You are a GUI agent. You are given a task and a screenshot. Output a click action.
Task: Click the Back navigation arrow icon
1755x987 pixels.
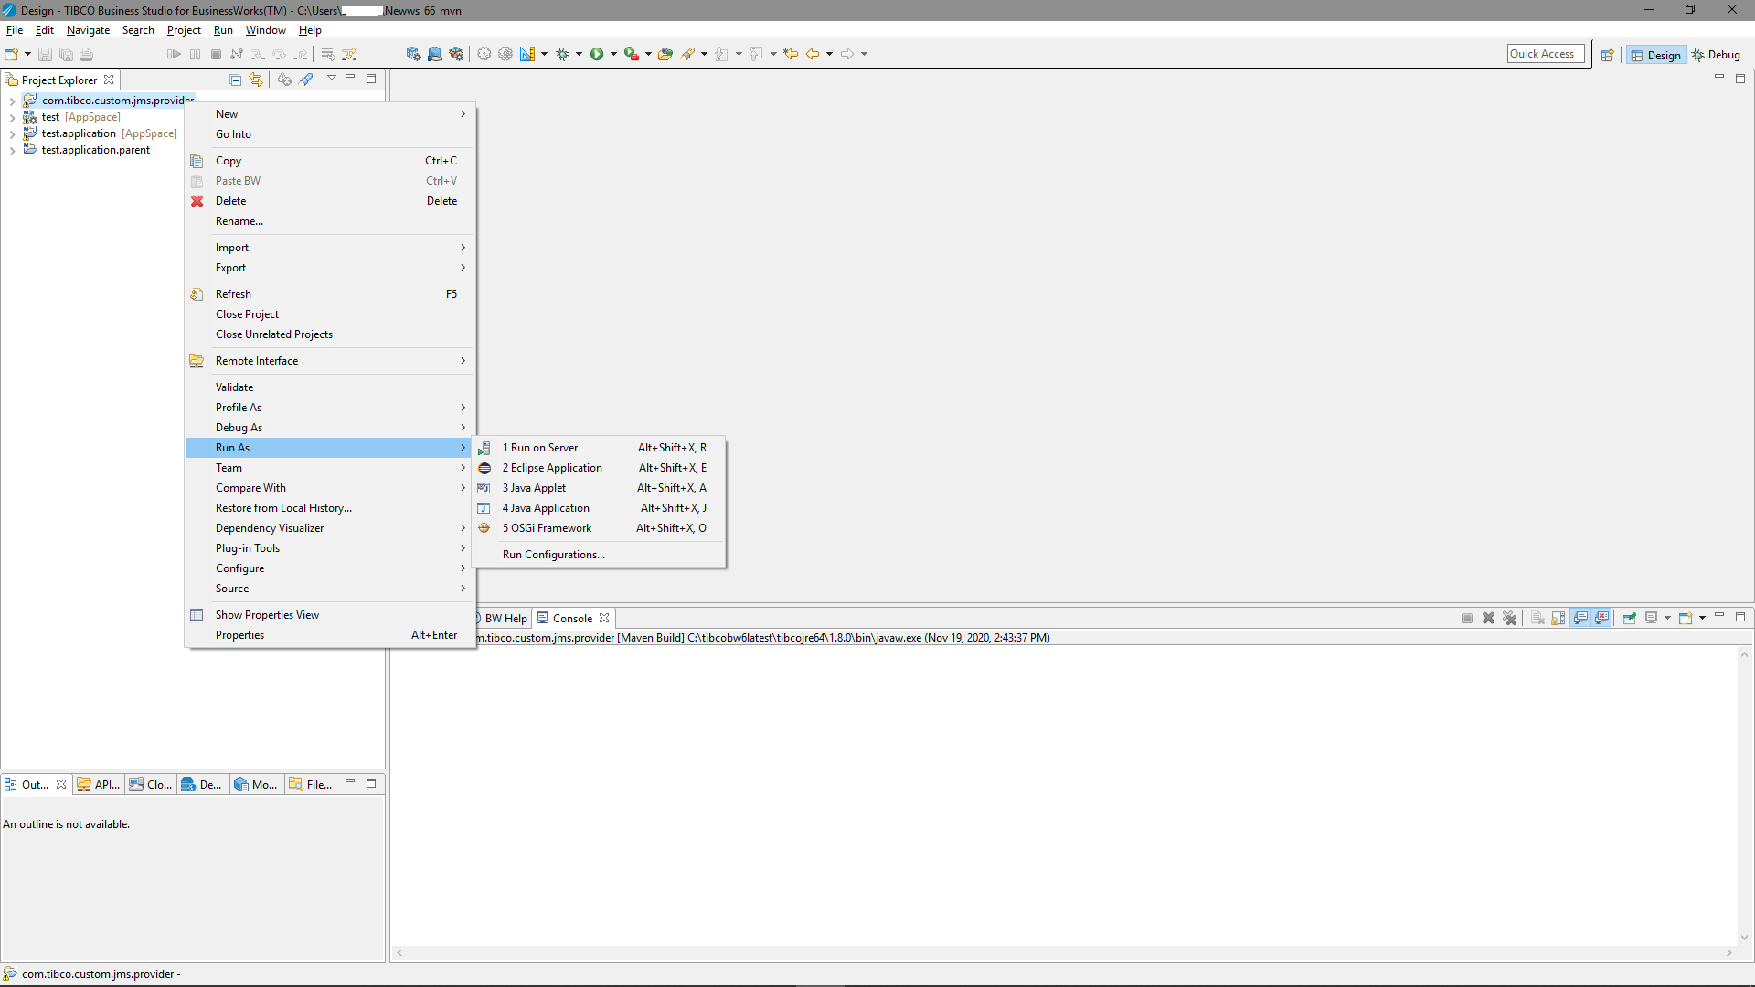pos(813,54)
